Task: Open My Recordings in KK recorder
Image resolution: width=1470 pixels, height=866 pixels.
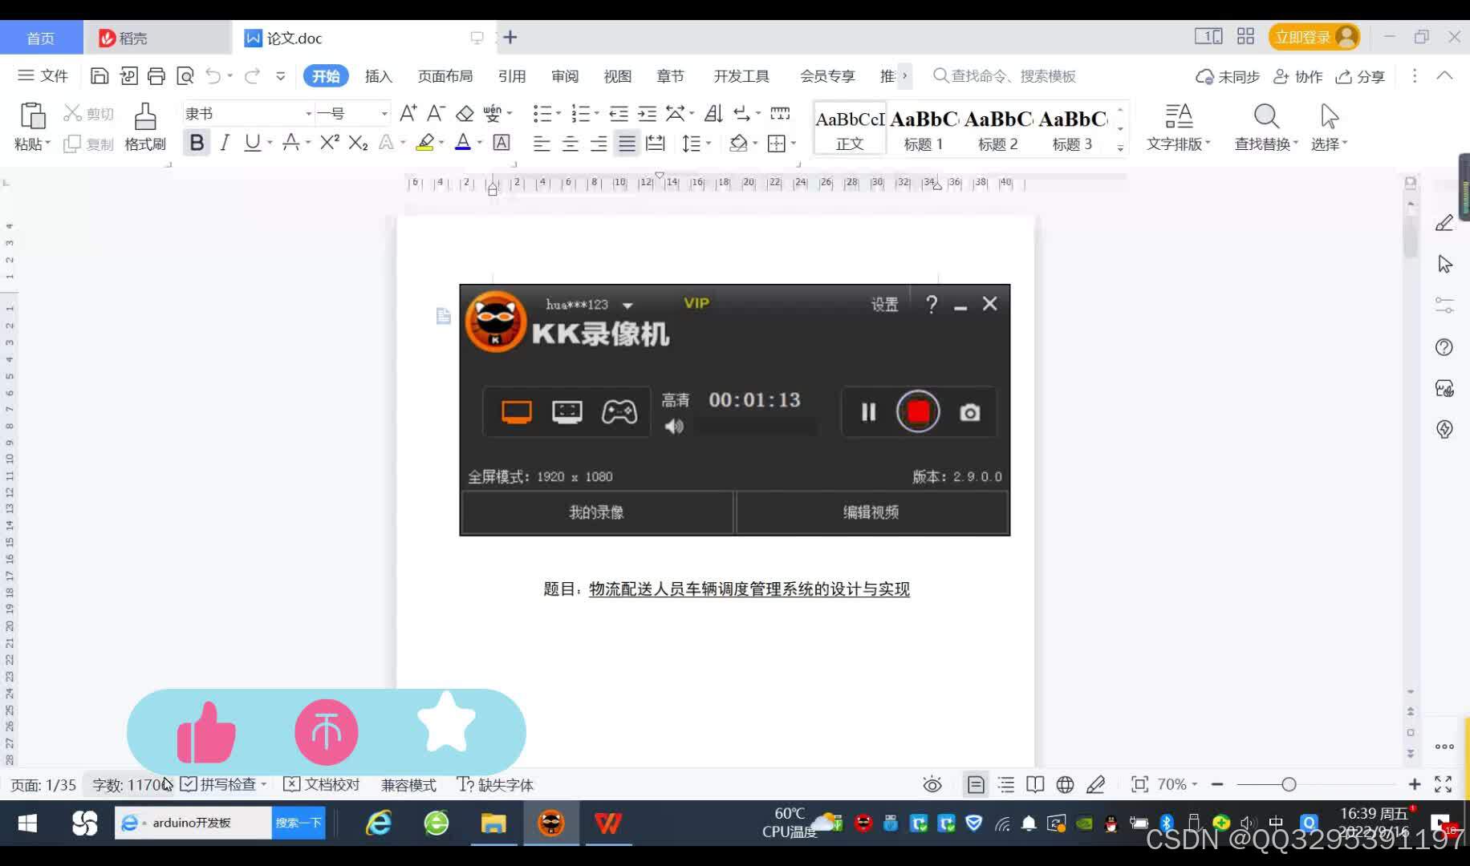Action: pyautogui.click(x=597, y=512)
